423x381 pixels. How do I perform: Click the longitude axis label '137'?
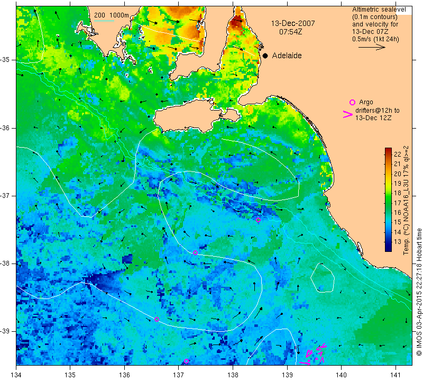(179, 375)
